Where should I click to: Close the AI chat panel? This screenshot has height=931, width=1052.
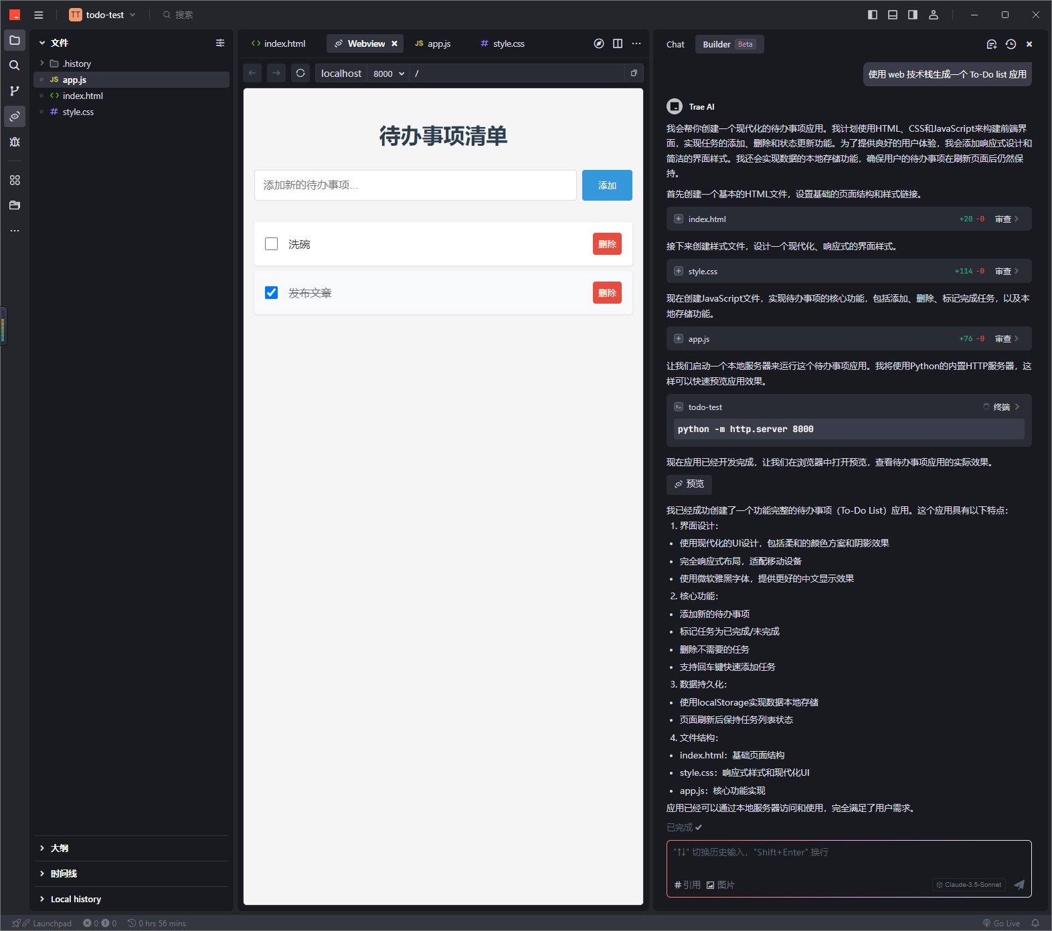click(x=1029, y=44)
